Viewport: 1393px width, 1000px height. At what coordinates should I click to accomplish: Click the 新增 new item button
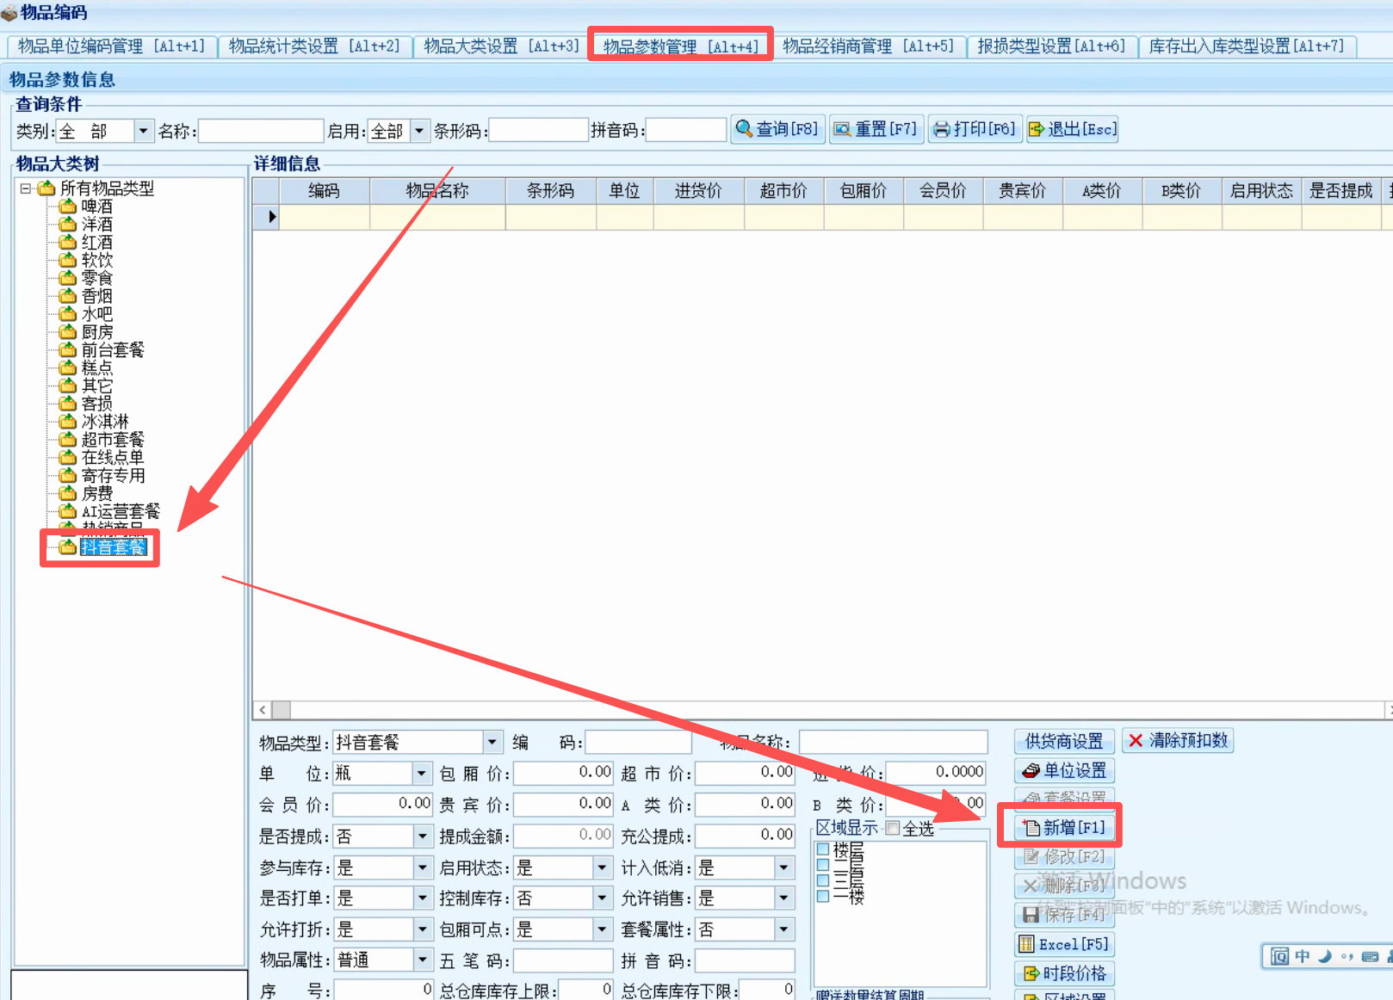[1064, 828]
